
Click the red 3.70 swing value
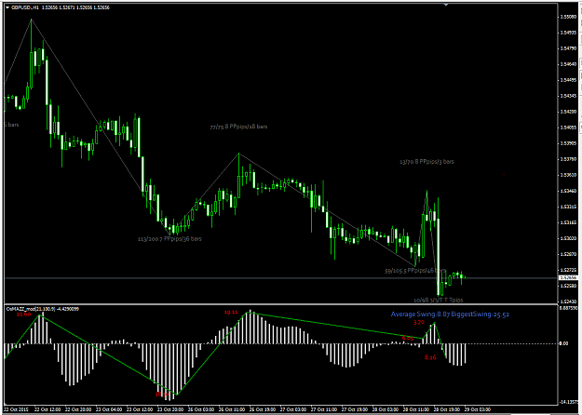pos(419,322)
